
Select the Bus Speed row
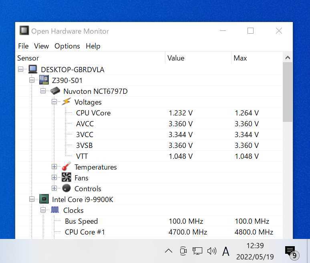tap(149, 221)
